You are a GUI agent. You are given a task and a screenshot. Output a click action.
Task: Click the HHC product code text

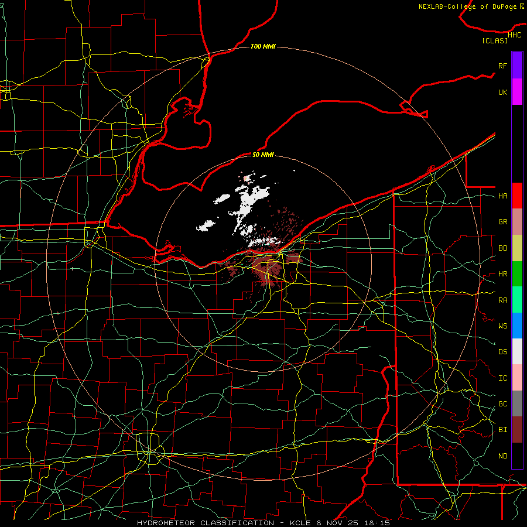coord(514,35)
